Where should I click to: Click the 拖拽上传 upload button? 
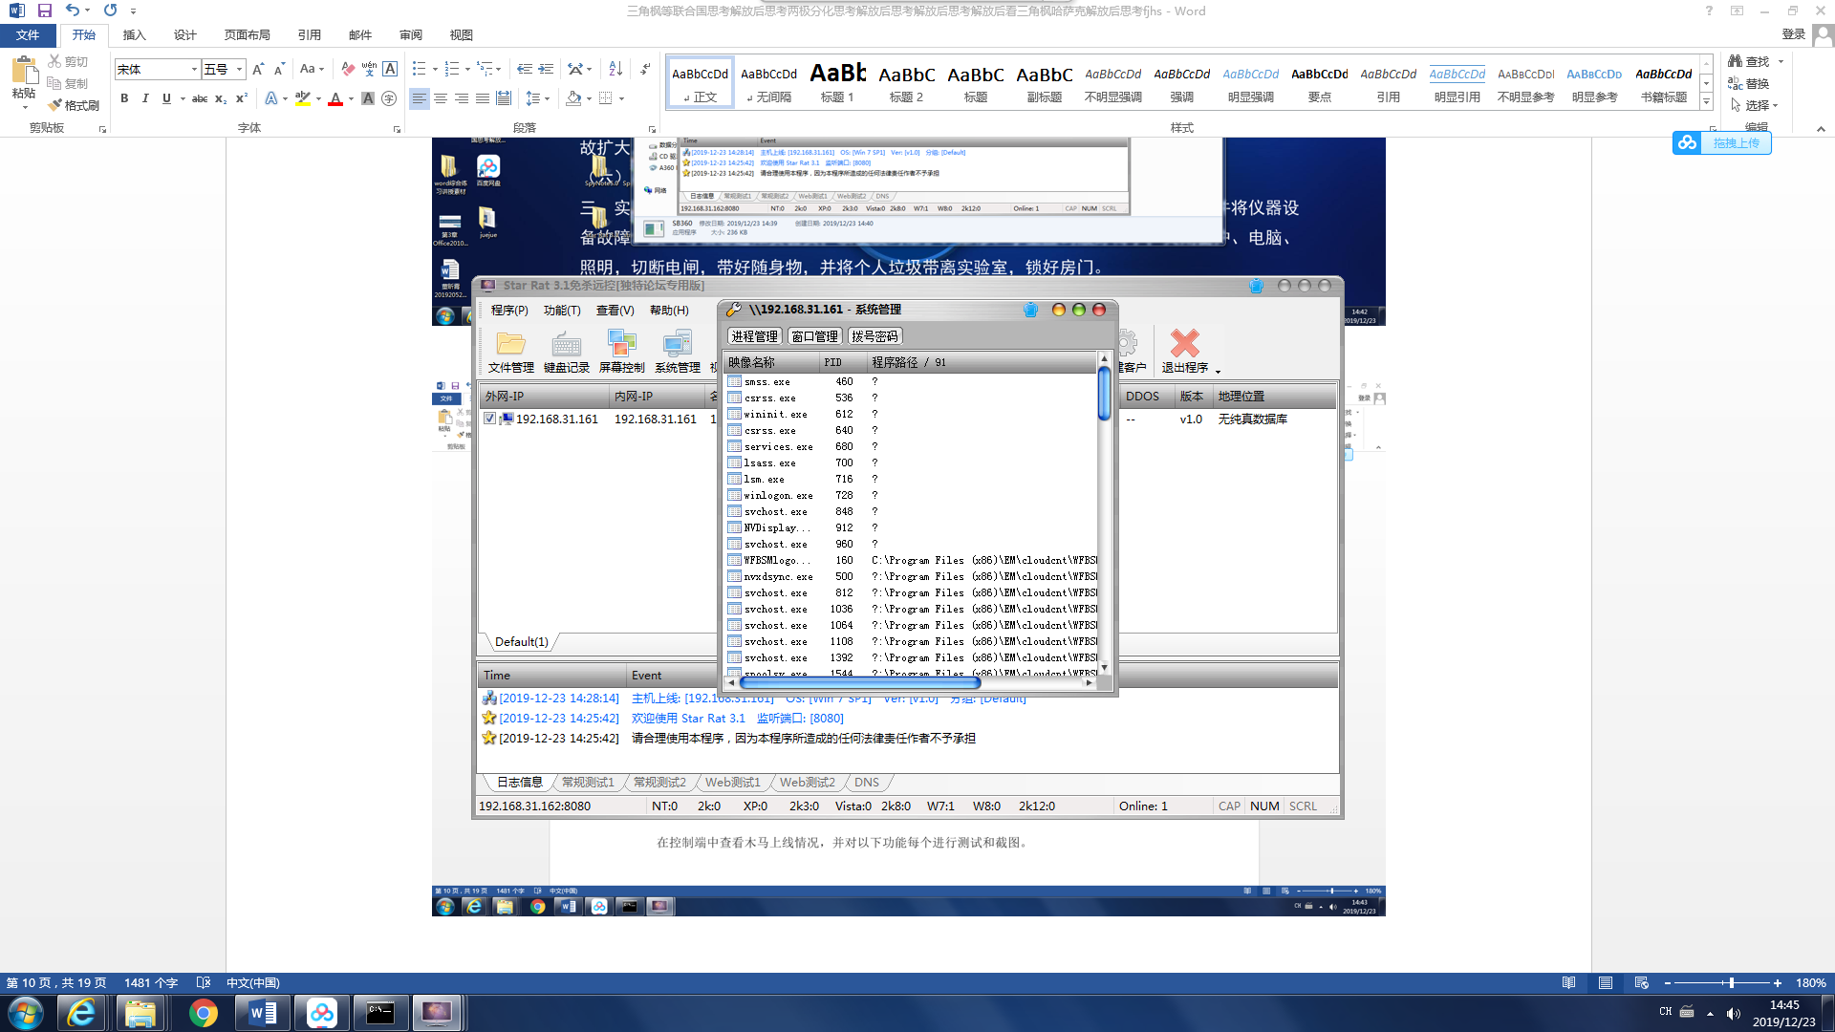(x=1722, y=143)
